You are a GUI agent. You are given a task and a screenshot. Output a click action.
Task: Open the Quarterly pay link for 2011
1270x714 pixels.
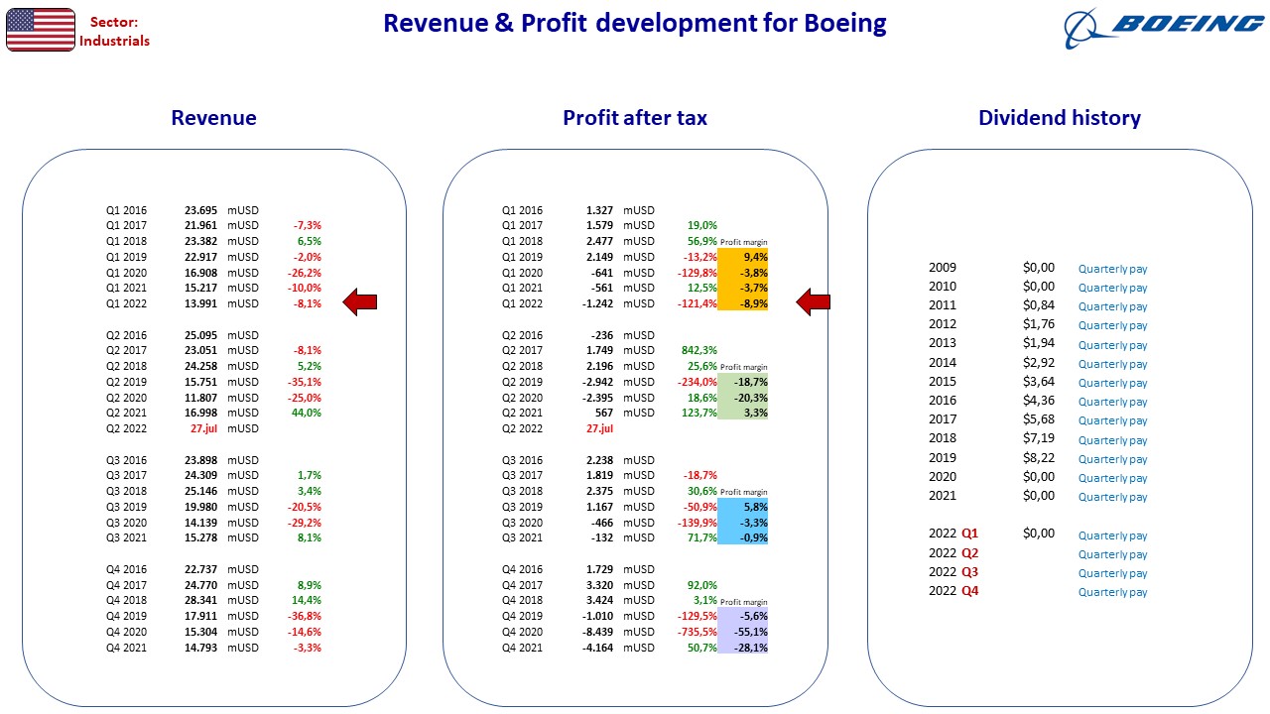1112,306
